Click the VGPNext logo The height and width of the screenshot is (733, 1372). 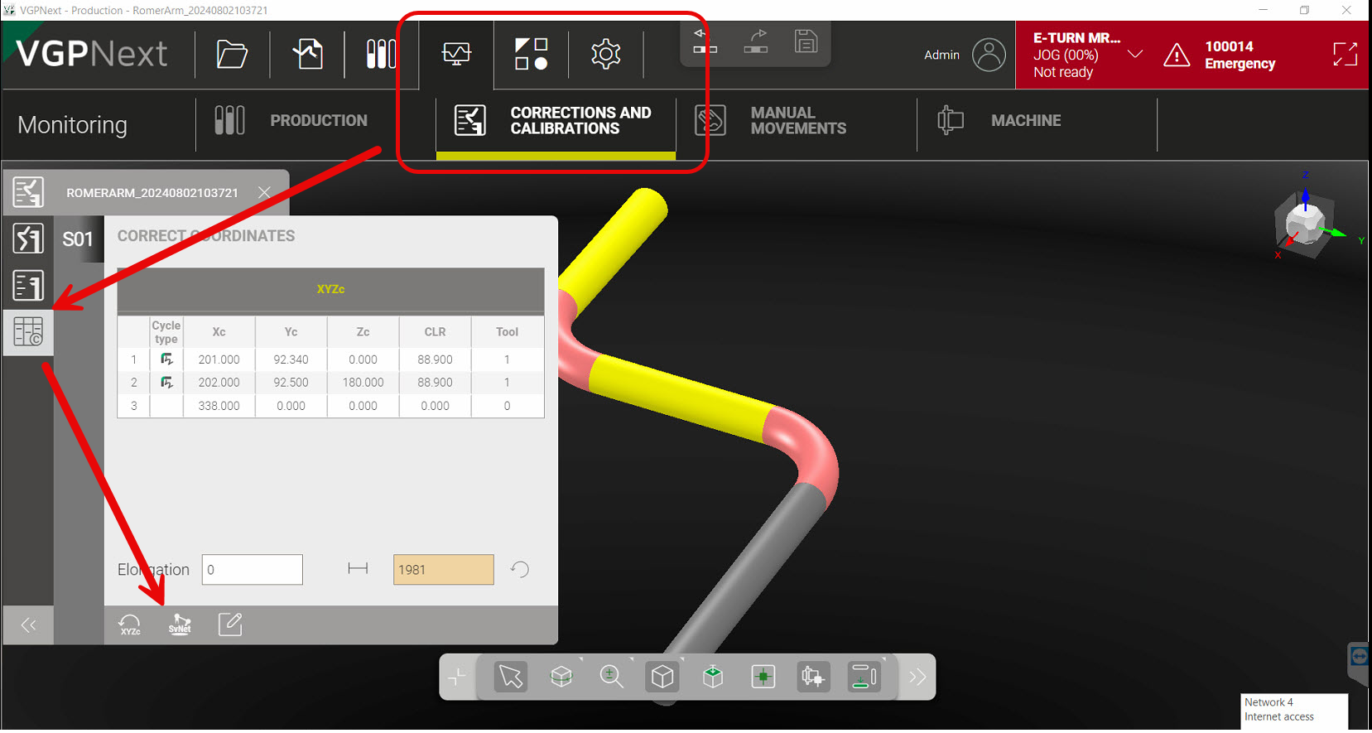click(91, 54)
